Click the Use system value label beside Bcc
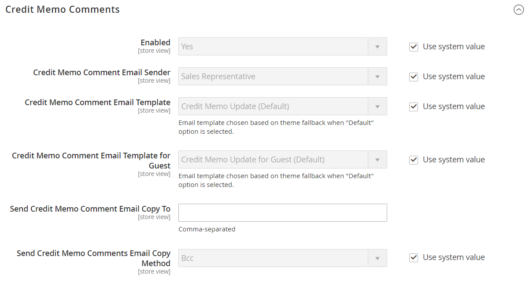 pyautogui.click(x=454, y=257)
